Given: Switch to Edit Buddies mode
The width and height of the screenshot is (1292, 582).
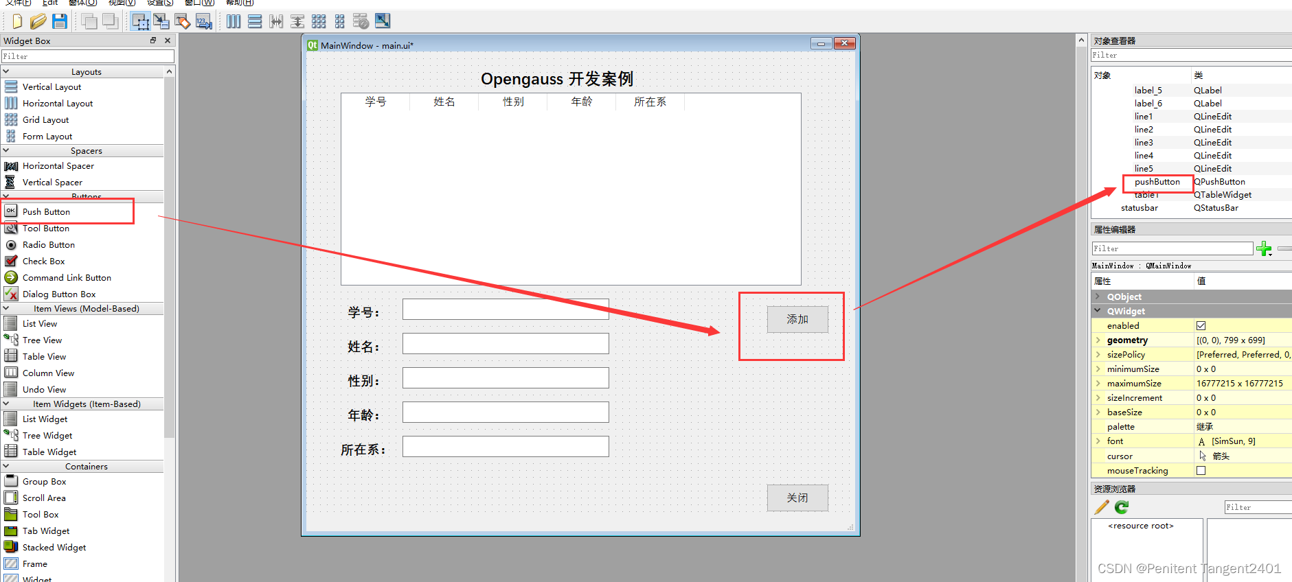Looking at the screenshot, I should (x=182, y=21).
